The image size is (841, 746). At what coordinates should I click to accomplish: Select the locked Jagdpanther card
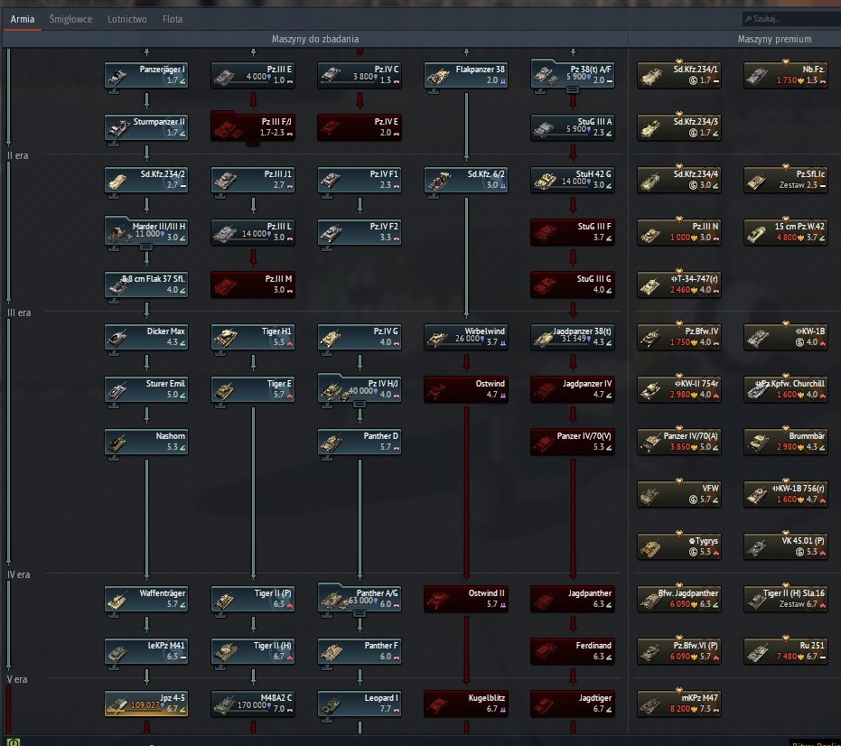pos(573,599)
